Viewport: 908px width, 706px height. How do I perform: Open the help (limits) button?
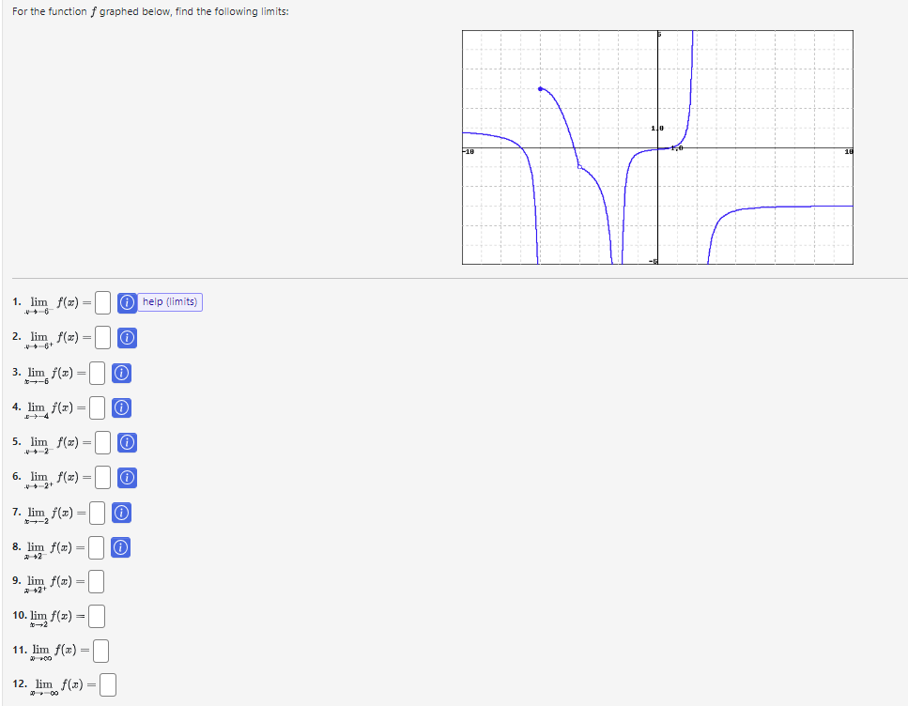coord(169,302)
